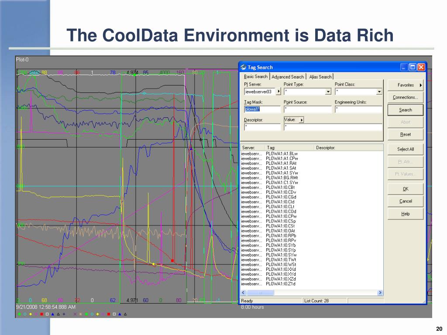Confirm with the OK button
The image size is (447, 335).
(406, 189)
